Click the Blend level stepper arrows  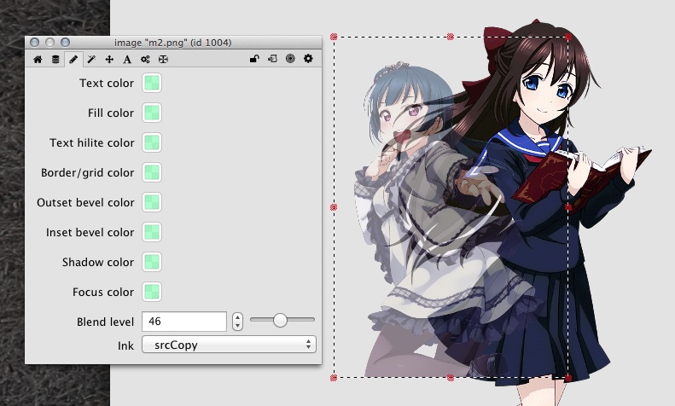(x=237, y=322)
